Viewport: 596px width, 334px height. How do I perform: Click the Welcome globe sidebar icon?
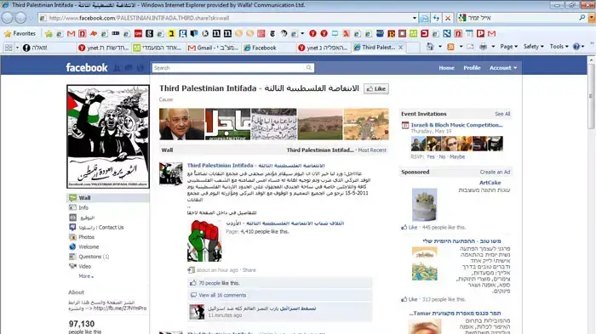[x=72, y=246]
